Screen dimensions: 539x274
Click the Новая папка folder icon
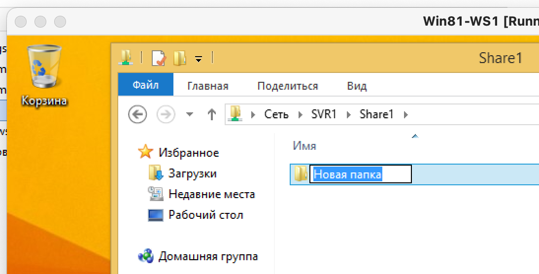point(301,174)
